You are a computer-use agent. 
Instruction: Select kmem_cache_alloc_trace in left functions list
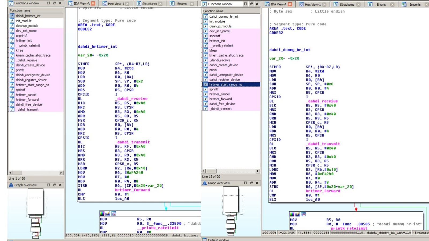coord(33,55)
